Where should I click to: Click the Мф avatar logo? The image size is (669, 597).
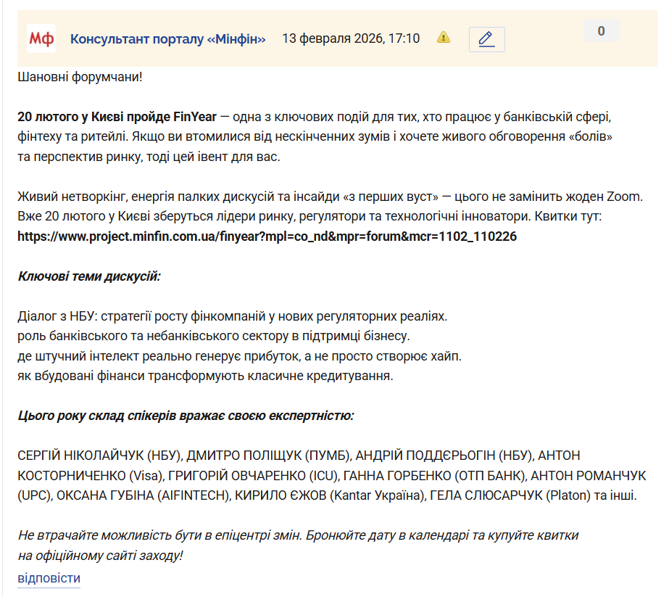coord(41,38)
